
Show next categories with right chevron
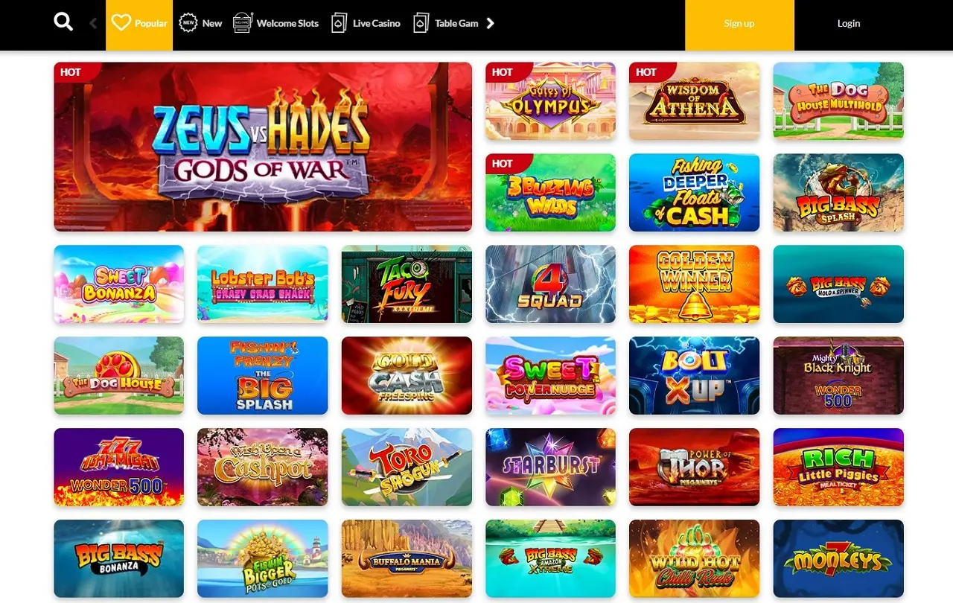coord(491,23)
